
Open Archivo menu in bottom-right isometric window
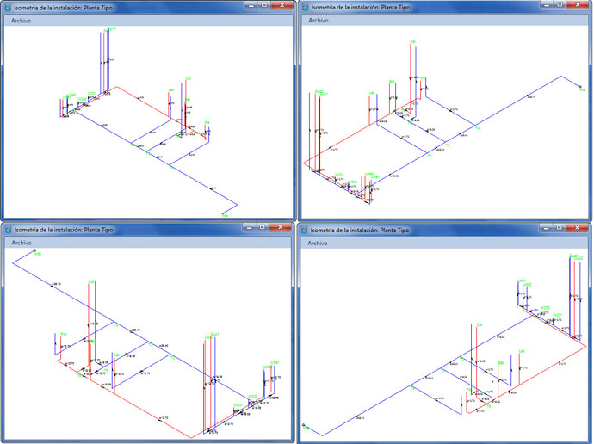pos(318,243)
